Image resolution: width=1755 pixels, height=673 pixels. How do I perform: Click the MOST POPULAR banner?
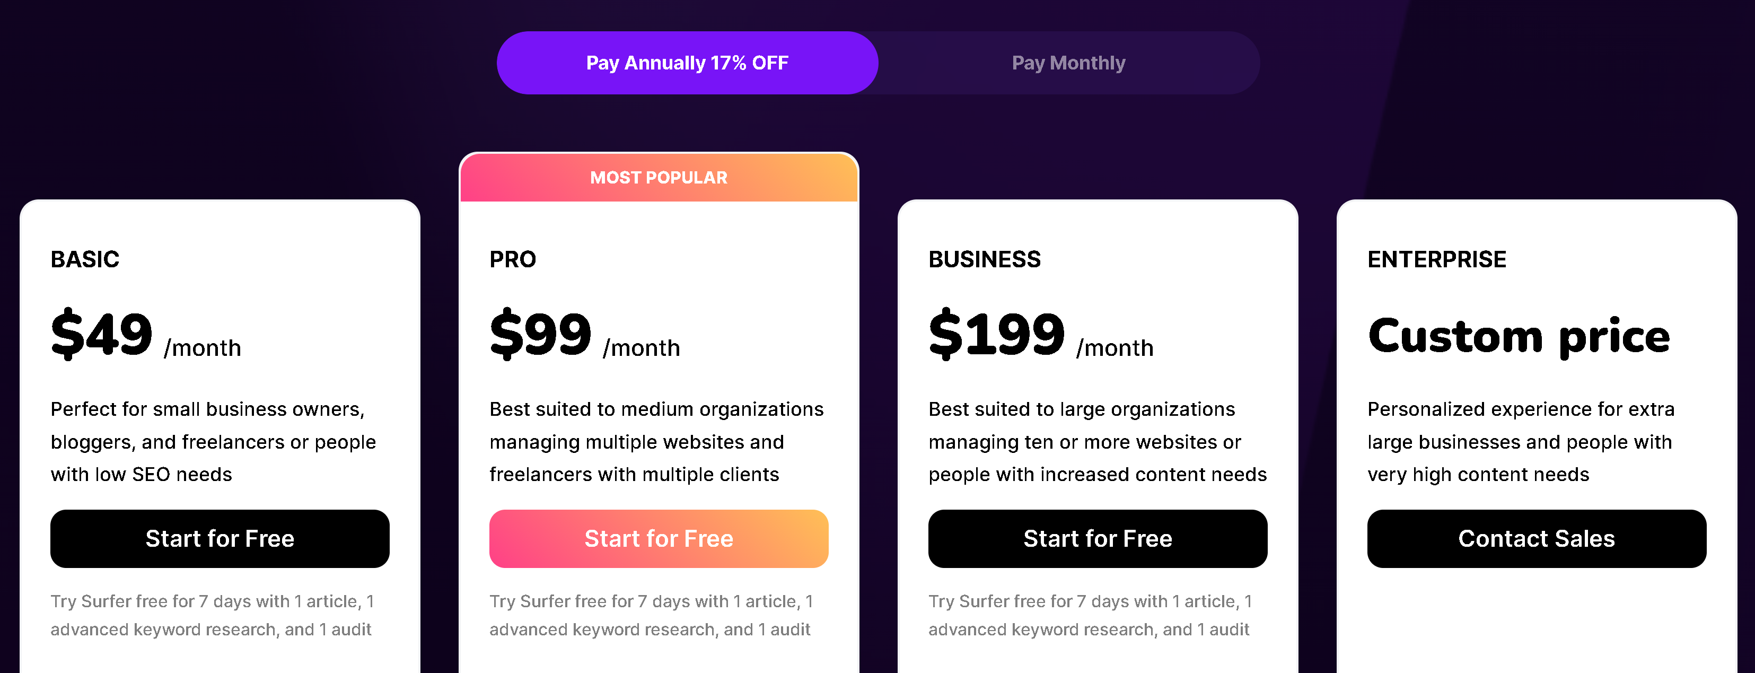(658, 178)
